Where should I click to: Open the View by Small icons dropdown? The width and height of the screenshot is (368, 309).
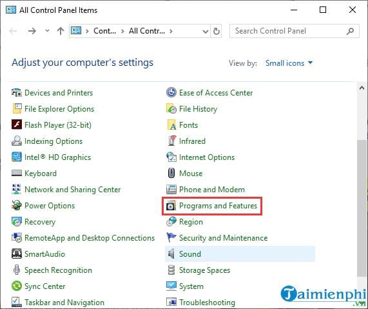pos(289,63)
